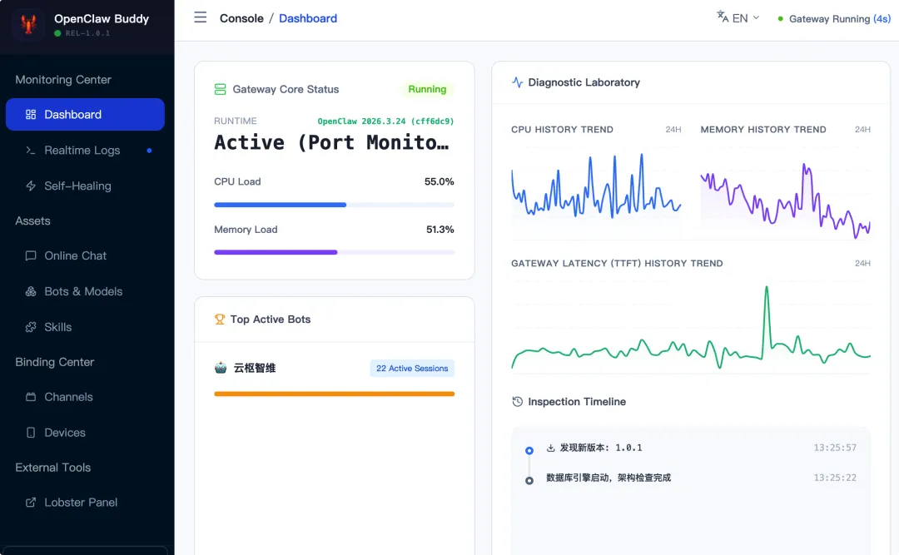The height and width of the screenshot is (555, 899).
Task: Click the 13:25:57 timestamp
Action: click(835, 447)
